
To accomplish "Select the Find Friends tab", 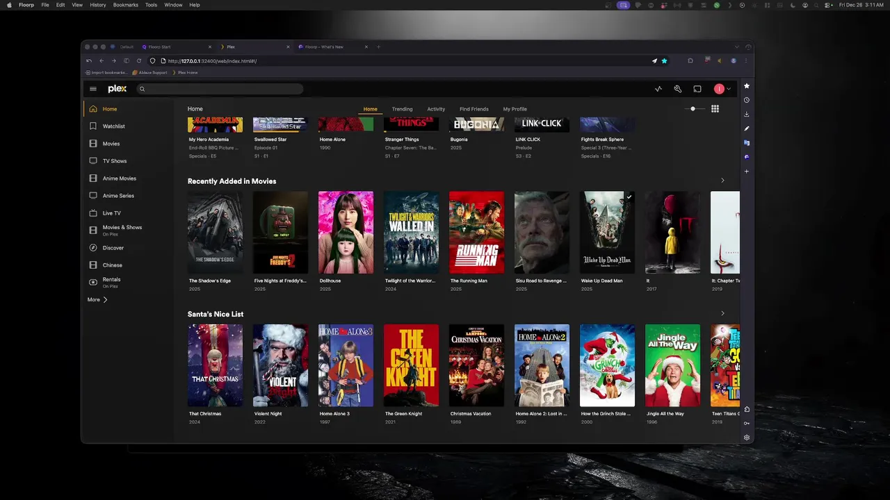I will 474,109.
